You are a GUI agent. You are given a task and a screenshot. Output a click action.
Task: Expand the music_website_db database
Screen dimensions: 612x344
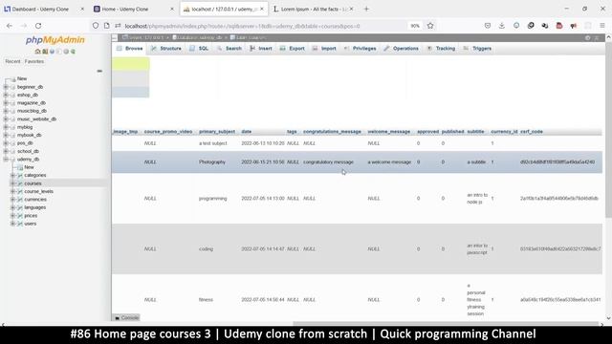[x=6, y=119]
